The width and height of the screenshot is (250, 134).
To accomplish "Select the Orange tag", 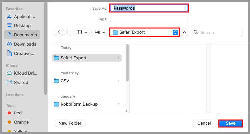I will (21, 122).
